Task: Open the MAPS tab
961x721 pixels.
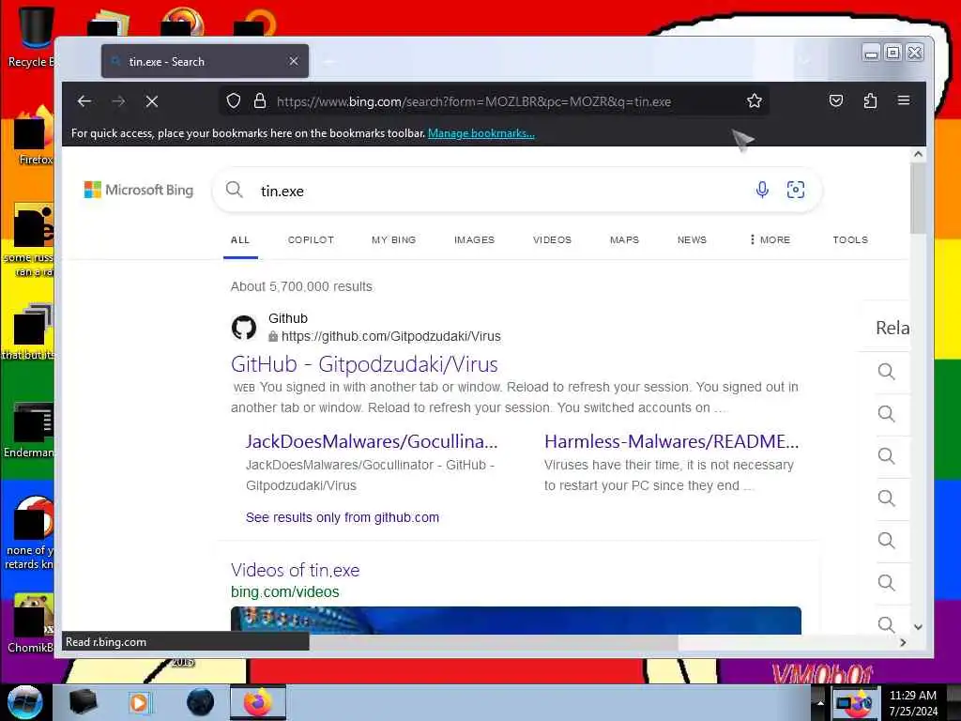Action: pos(624,239)
